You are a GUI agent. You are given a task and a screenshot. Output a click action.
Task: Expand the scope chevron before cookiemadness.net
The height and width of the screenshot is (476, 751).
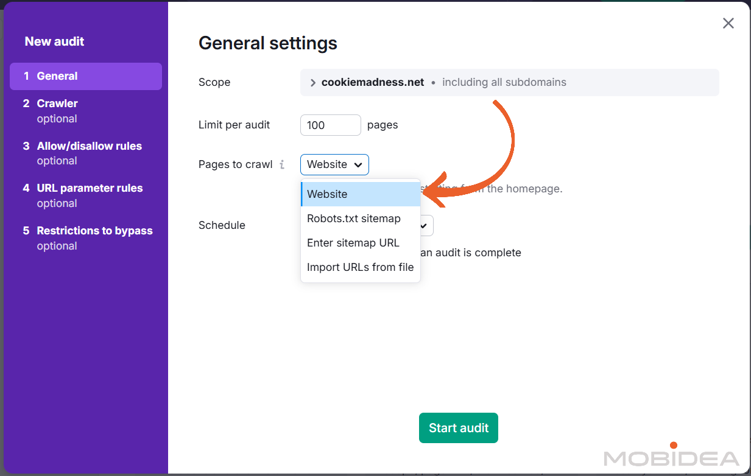pyautogui.click(x=314, y=82)
